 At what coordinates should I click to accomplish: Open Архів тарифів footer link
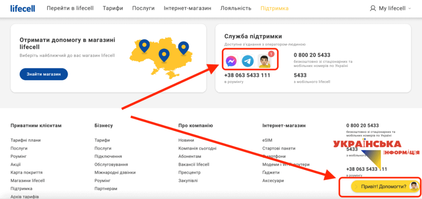point(24,197)
